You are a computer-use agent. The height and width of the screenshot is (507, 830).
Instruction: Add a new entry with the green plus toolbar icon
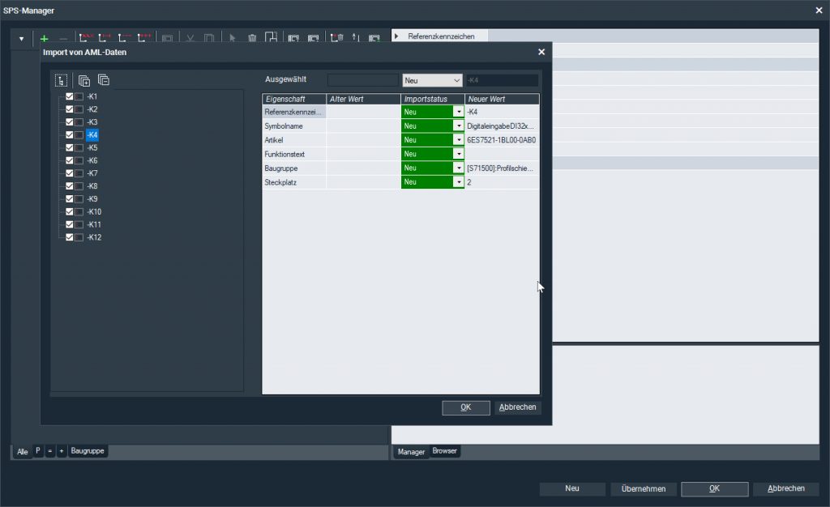[x=44, y=37]
